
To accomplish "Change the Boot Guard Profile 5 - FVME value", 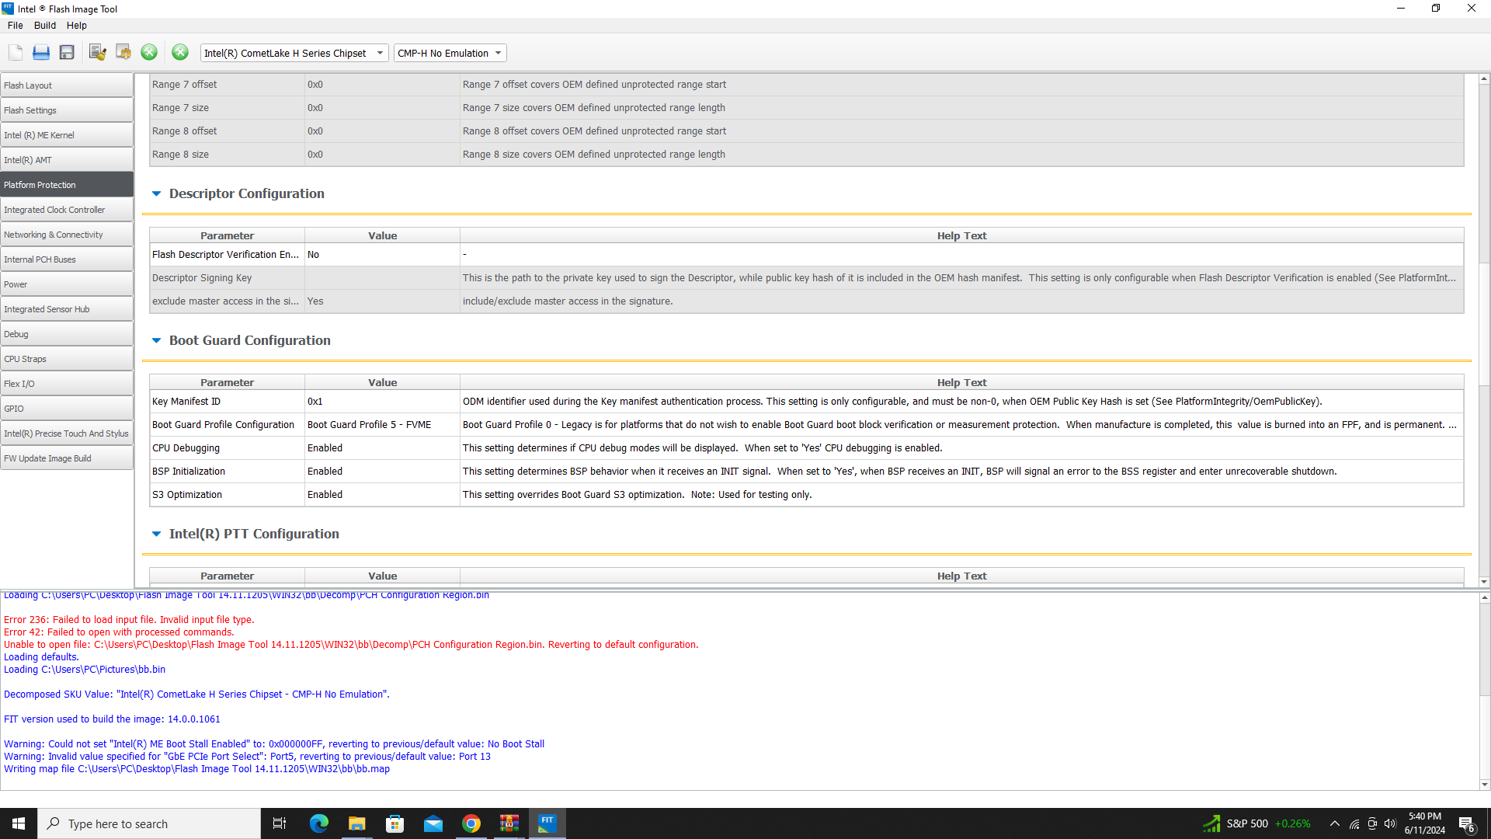I will pos(382,425).
